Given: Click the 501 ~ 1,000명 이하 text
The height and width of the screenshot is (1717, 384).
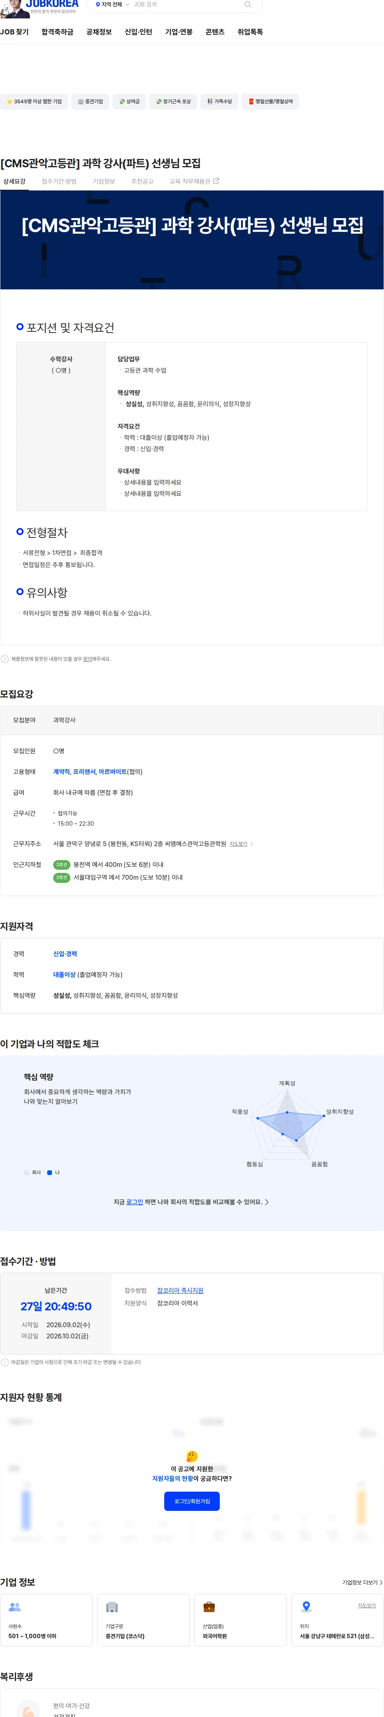Looking at the screenshot, I should (32, 1636).
